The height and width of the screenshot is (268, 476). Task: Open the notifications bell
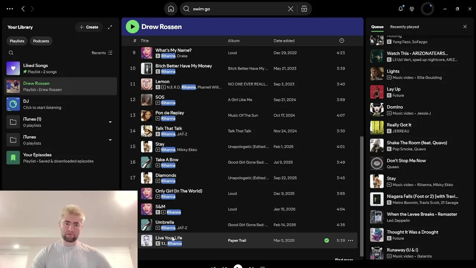point(401,9)
